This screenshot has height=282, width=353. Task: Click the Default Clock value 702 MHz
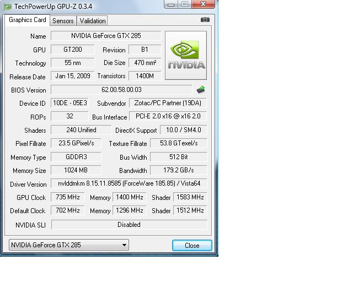pos(67,210)
